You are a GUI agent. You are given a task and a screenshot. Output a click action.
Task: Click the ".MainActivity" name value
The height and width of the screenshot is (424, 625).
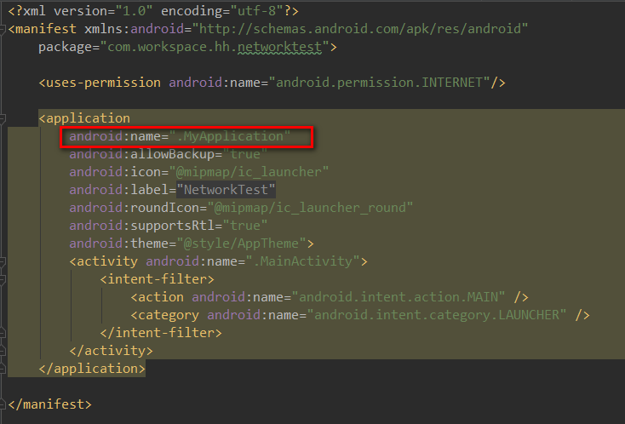coord(303,261)
